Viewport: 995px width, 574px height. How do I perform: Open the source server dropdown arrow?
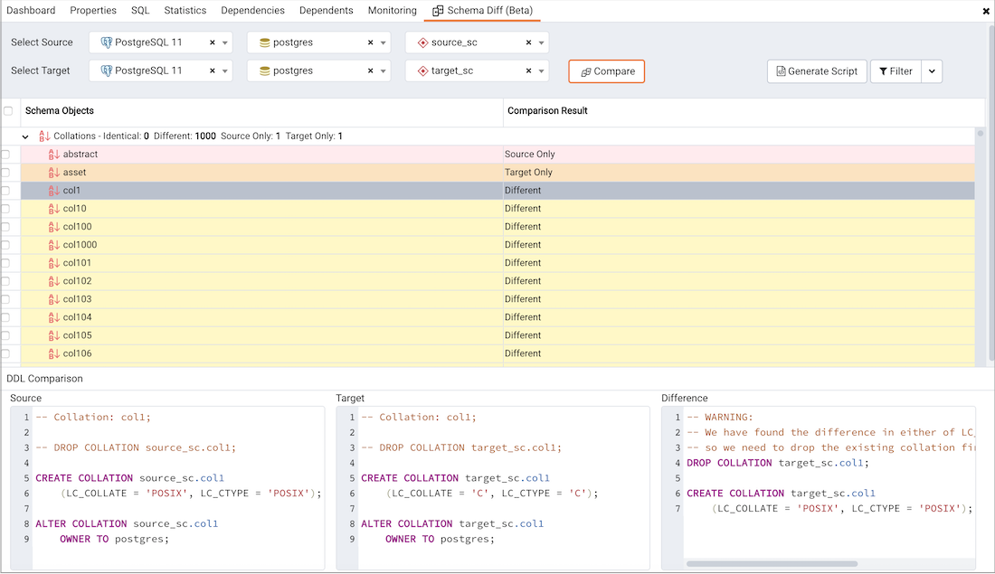[224, 43]
